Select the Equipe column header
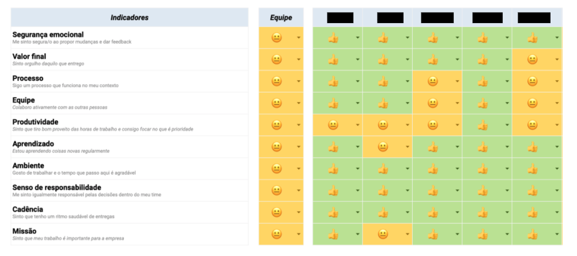This screenshot has width=577, height=256. point(281,18)
